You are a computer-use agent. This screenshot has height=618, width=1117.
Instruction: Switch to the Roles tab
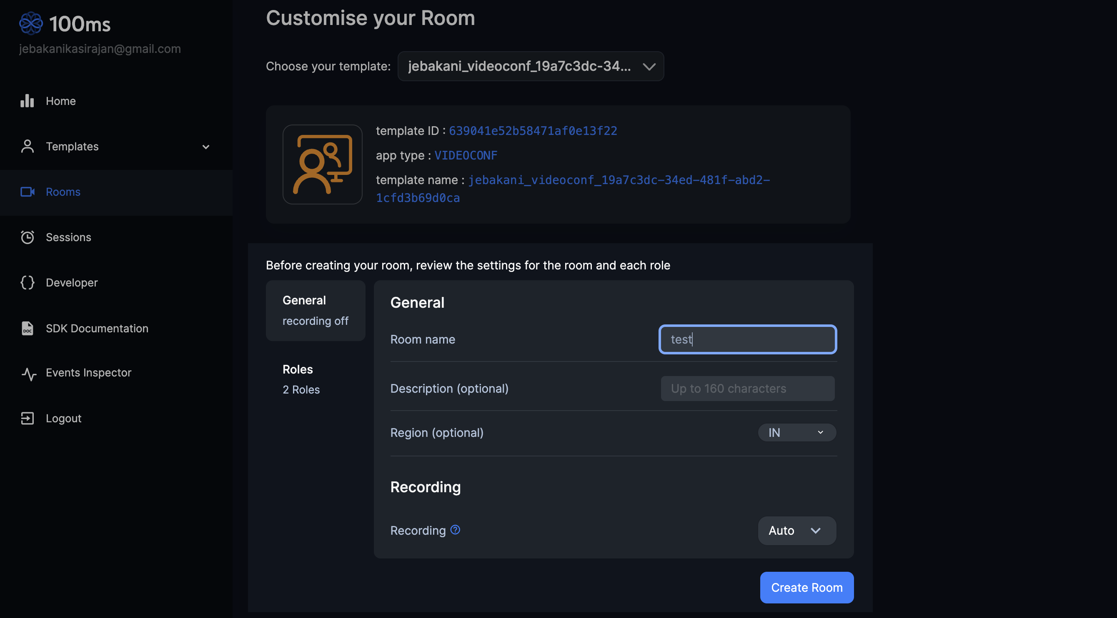coord(315,379)
